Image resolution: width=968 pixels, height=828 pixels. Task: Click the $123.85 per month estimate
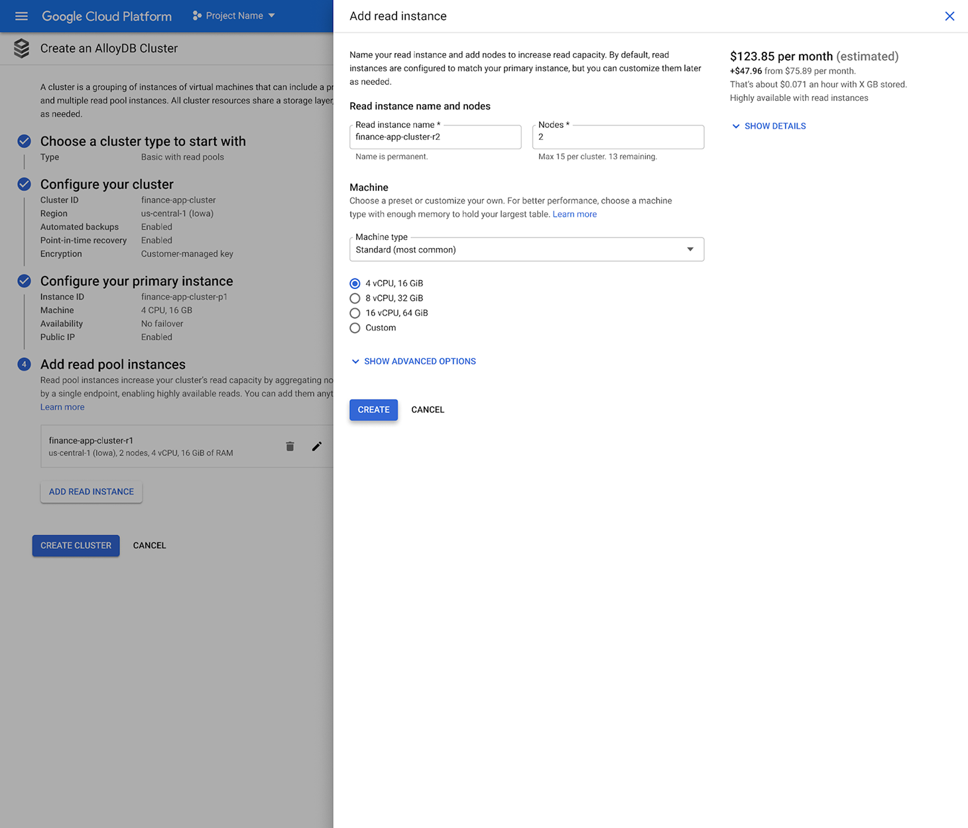coord(814,56)
